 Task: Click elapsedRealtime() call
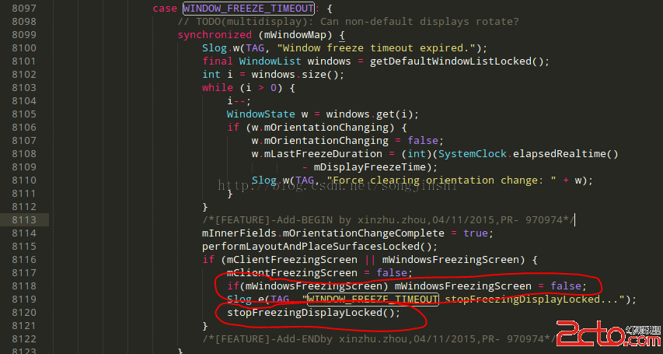(566, 154)
